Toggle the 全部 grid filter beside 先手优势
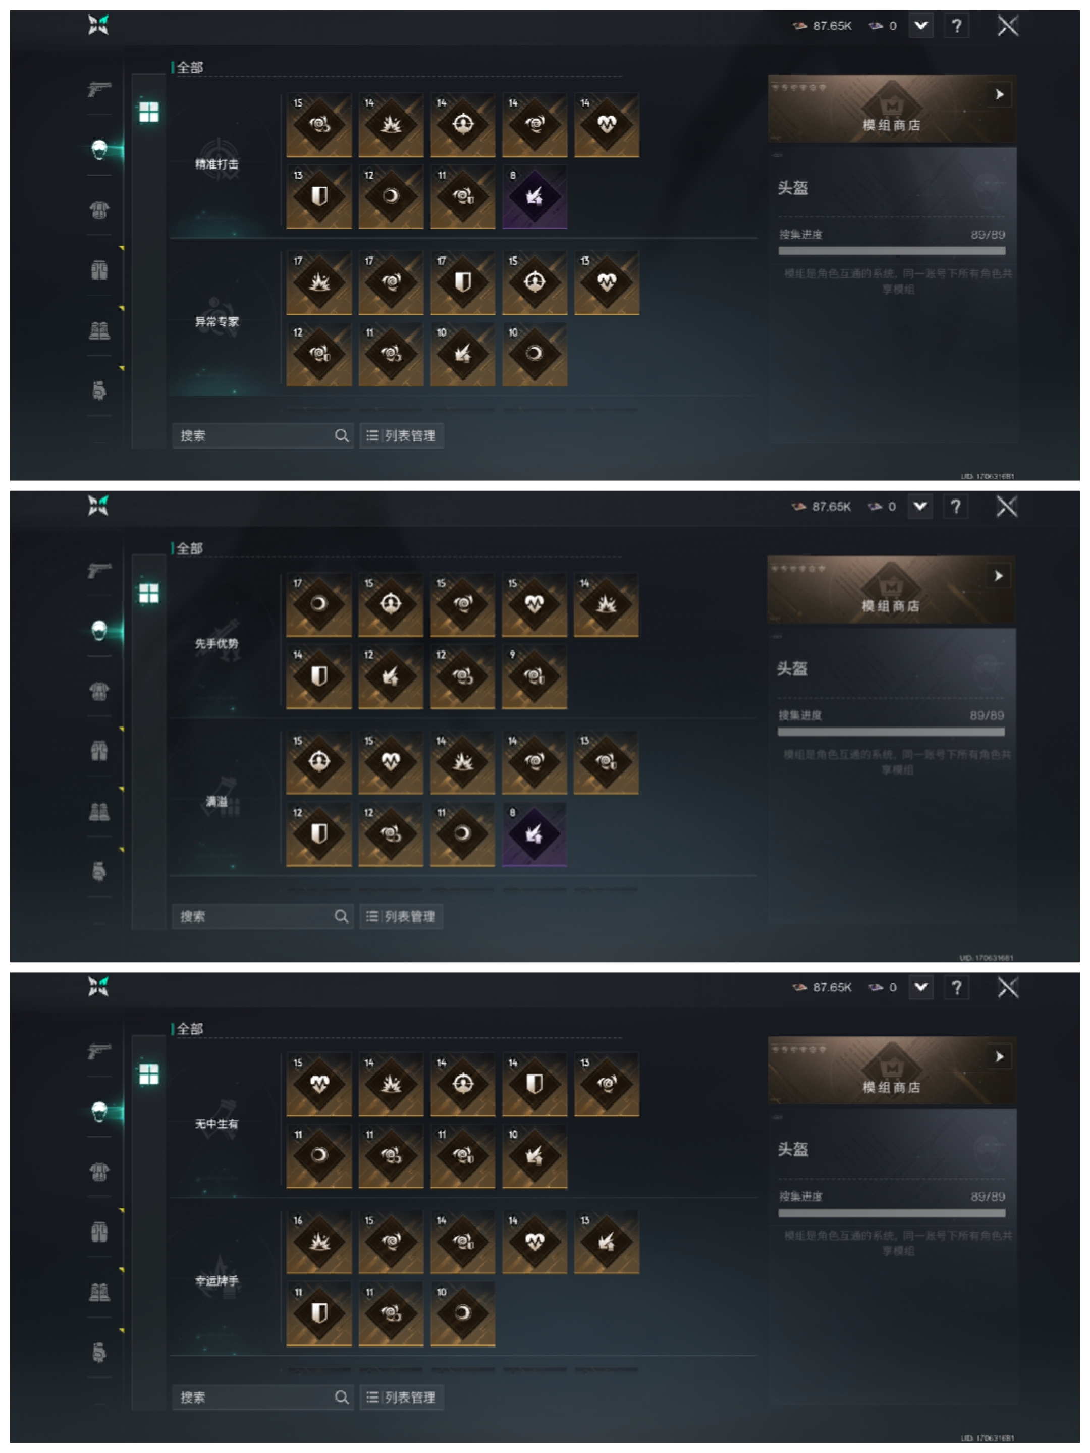The height and width of the screenshot is (1453, 1090). tap(148, 593)
